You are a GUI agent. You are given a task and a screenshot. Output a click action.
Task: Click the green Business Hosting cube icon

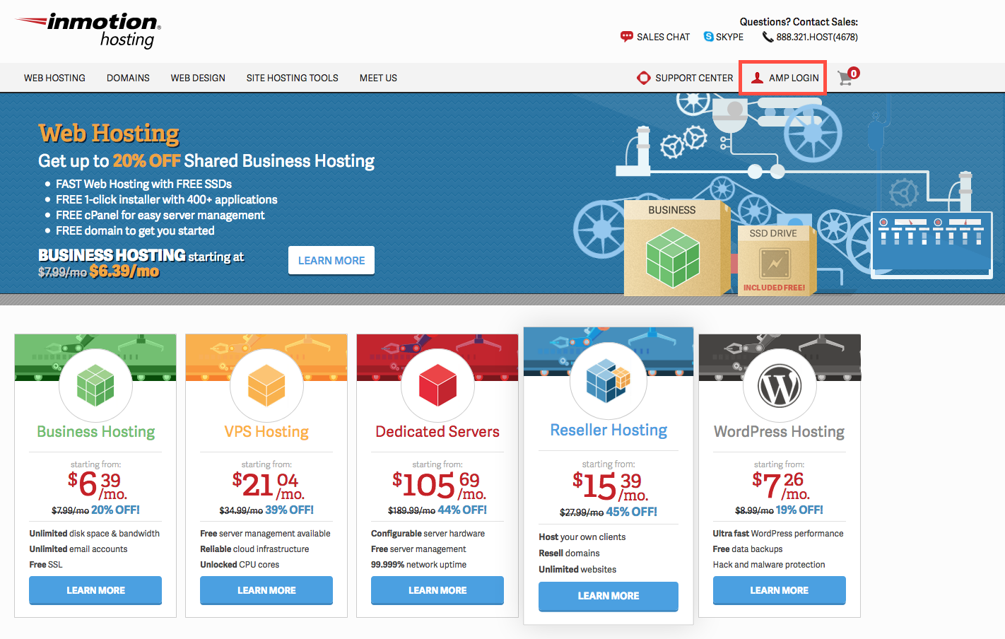coord(95,386)
